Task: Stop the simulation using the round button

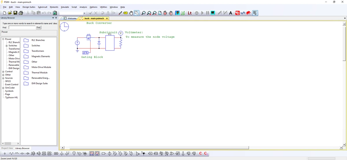Action: point(196,13)
